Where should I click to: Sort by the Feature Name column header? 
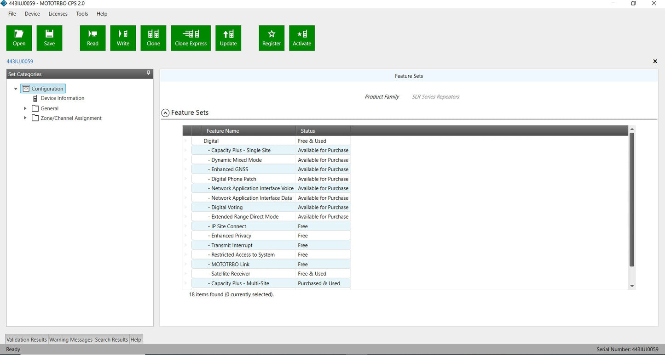pyautogui.click(x=249, y=131)
